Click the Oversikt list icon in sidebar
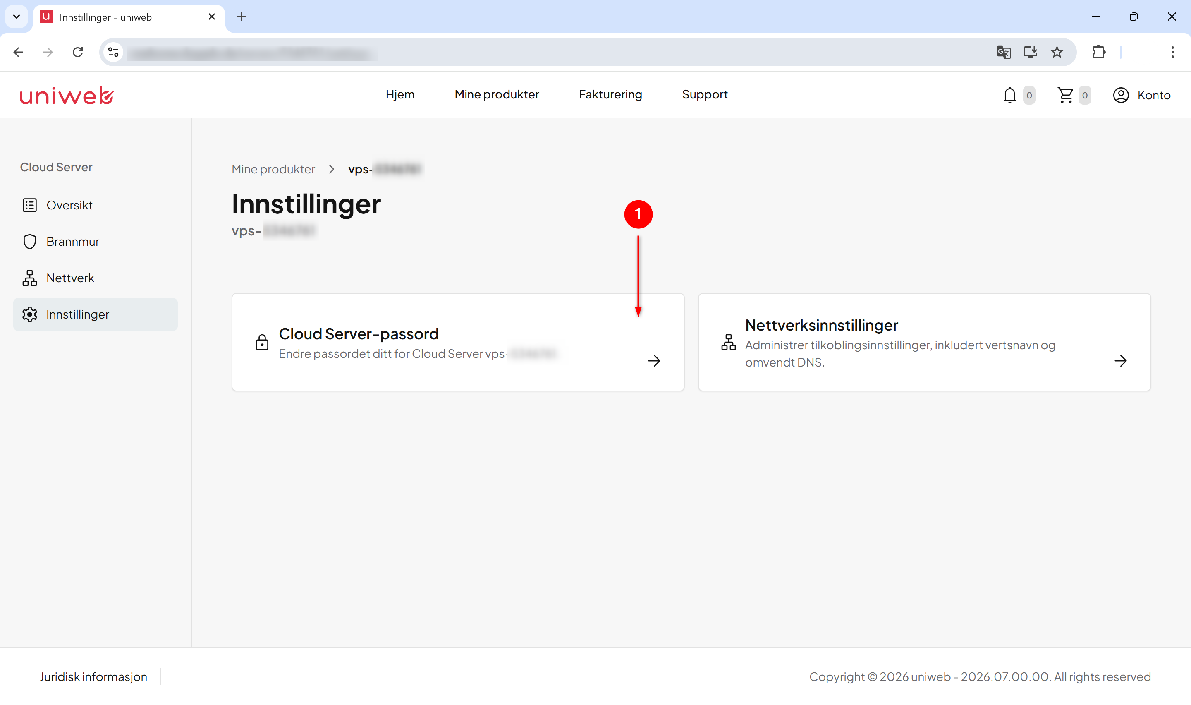The height and width of the screenshot is (705, 1191). 29,205
